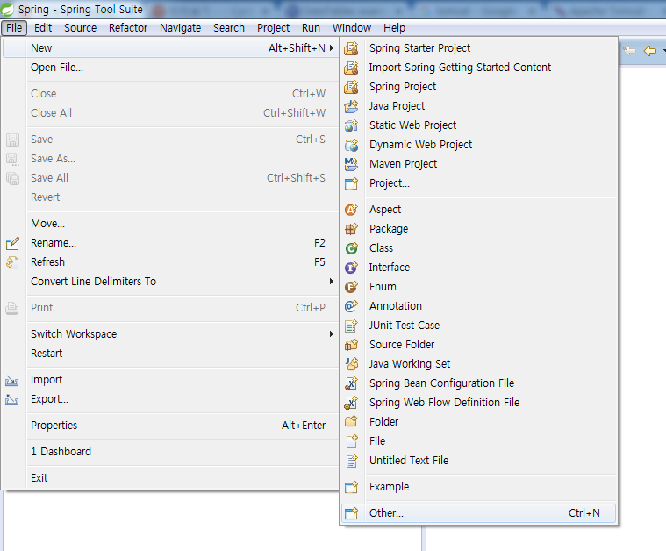Click the JUnit Test Case icon
This screenshot has height=551, width=666.
click(351, 326)
